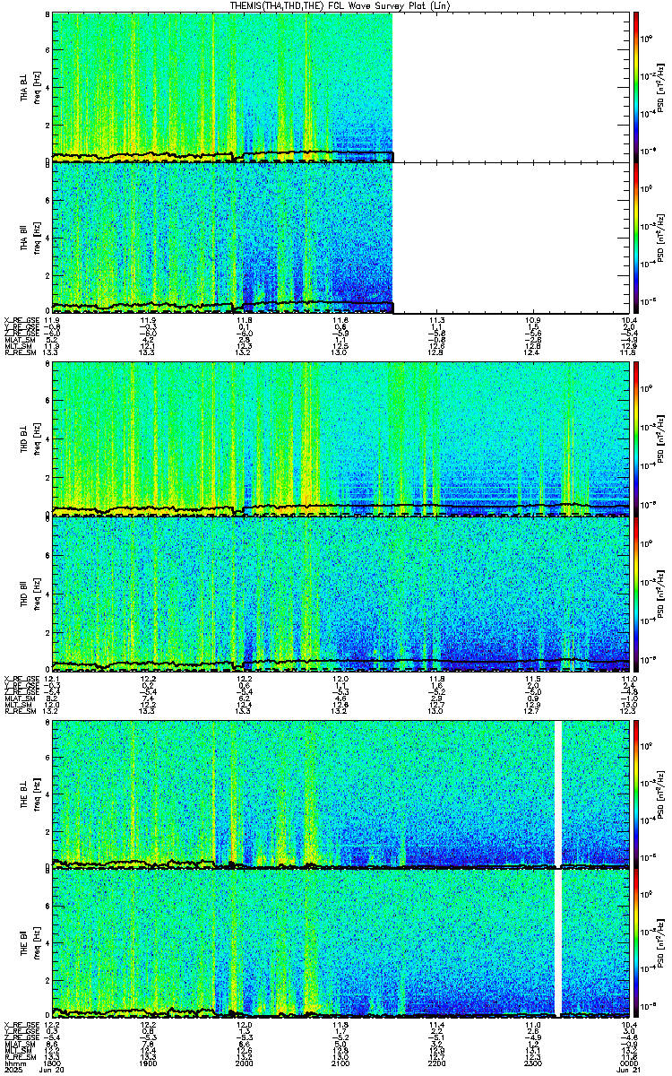Click the PSD color bar beside THD B-parallel
Image resolution: width=672 pixels, height=1076 pixels.
(x=635, y=594)
